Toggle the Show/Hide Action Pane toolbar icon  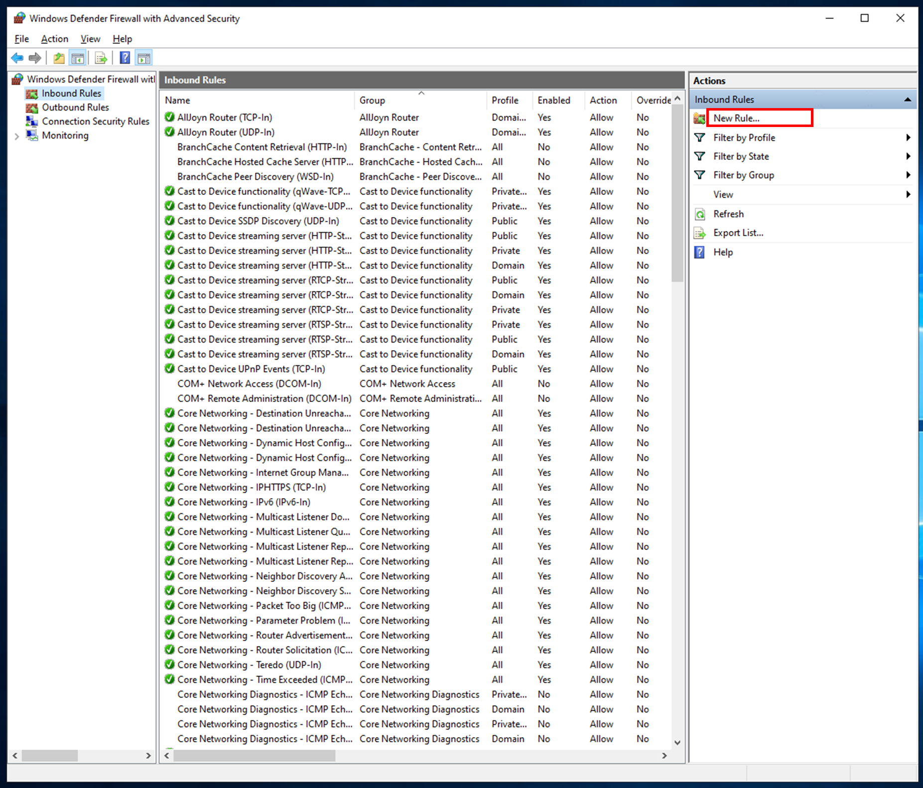144,58
